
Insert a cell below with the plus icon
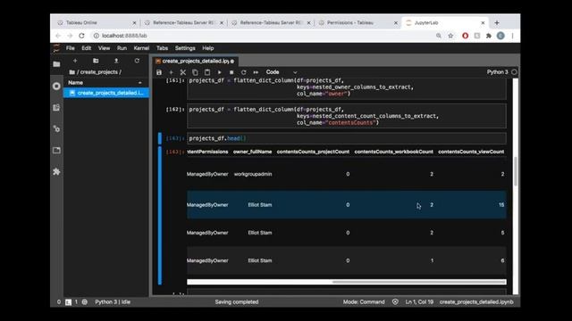pyautogui.click(x=171, y=72)
